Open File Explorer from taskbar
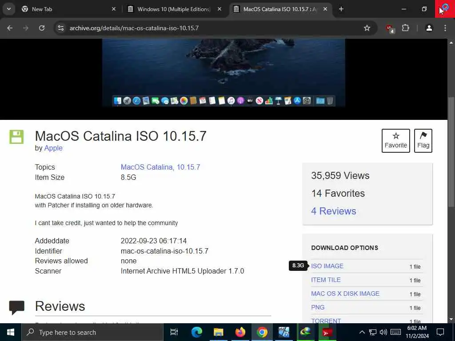Image resolution: width=455 pixels, height=341 pixels. [218, 332]
